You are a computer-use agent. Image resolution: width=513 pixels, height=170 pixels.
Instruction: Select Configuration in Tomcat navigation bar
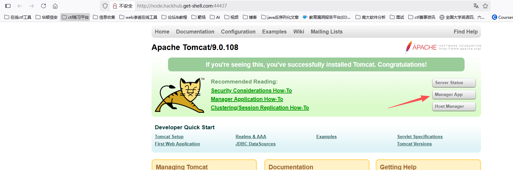pos(238,32)
